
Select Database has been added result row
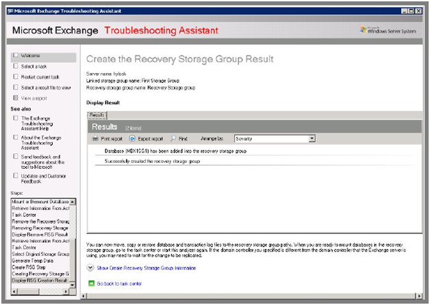(x=175, y=151)
